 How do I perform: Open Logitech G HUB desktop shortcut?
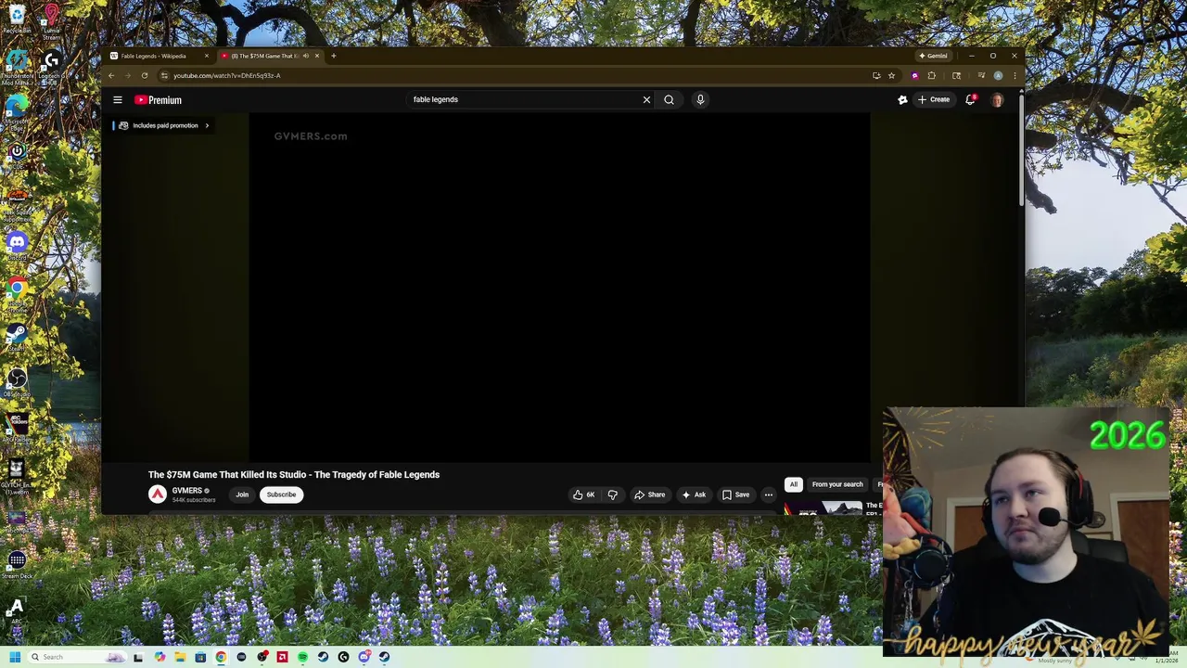51,67
